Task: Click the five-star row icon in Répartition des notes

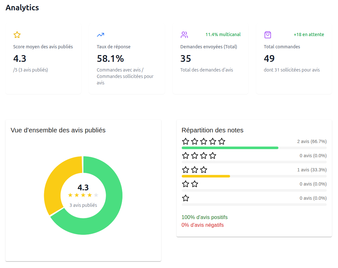Action: pos(203,141)
